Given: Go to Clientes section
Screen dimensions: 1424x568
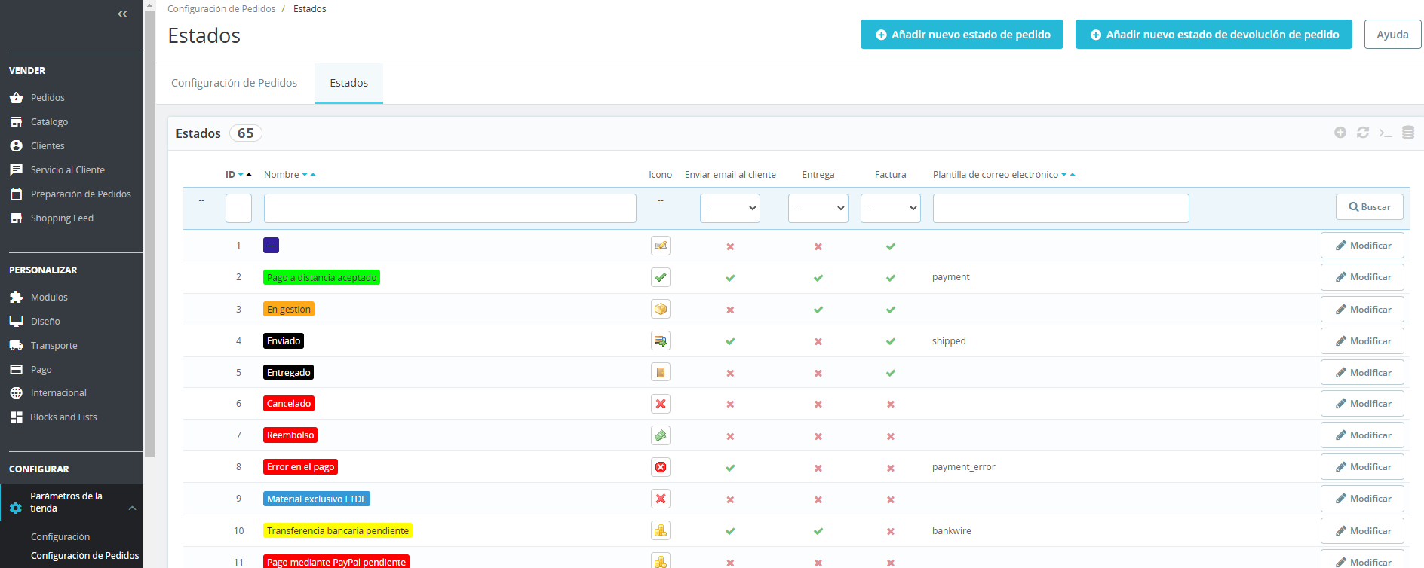Looking at the screenshot, I should (x=48, y=146).
